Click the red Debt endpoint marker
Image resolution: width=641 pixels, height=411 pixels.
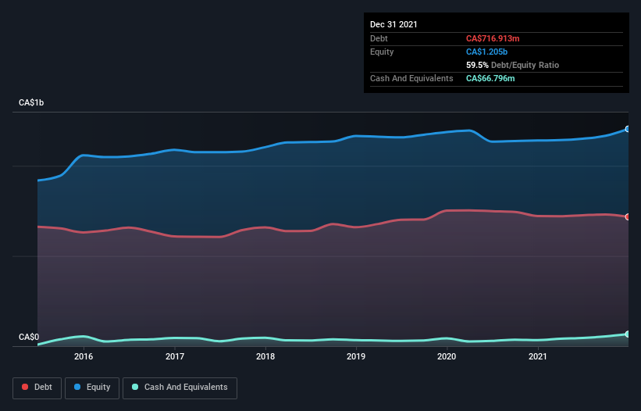[x=628, y=216]
